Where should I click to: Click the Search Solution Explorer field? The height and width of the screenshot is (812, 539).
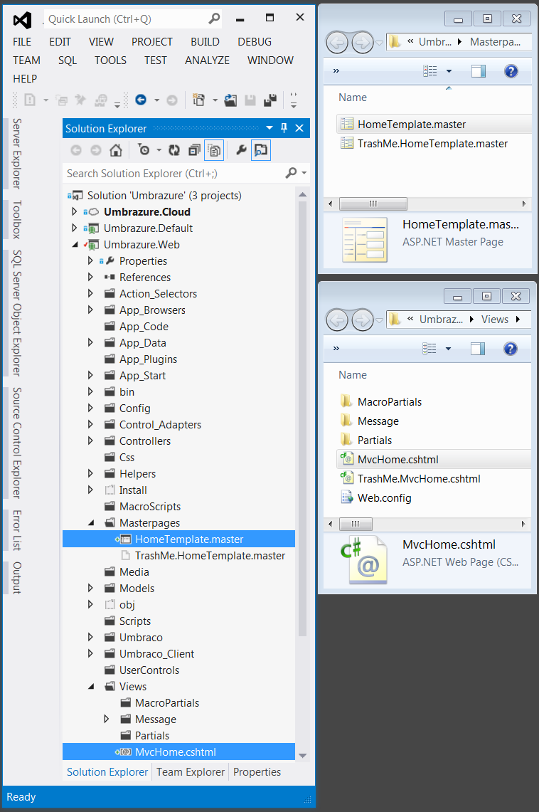[x=174, y=173]
